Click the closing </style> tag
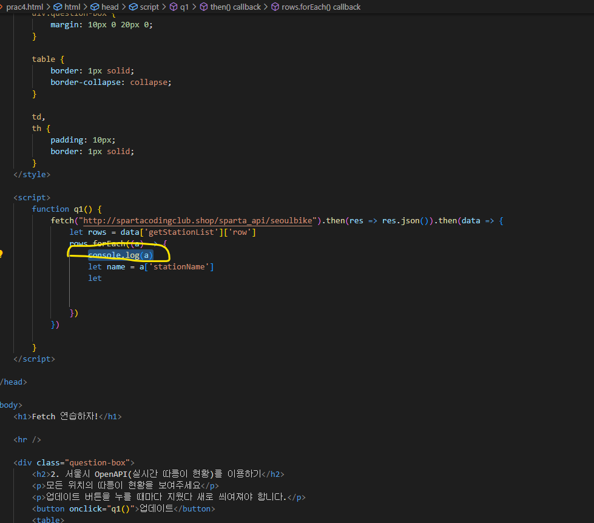The height and width of the screenshot is (523, 594). tap(32, 175)
